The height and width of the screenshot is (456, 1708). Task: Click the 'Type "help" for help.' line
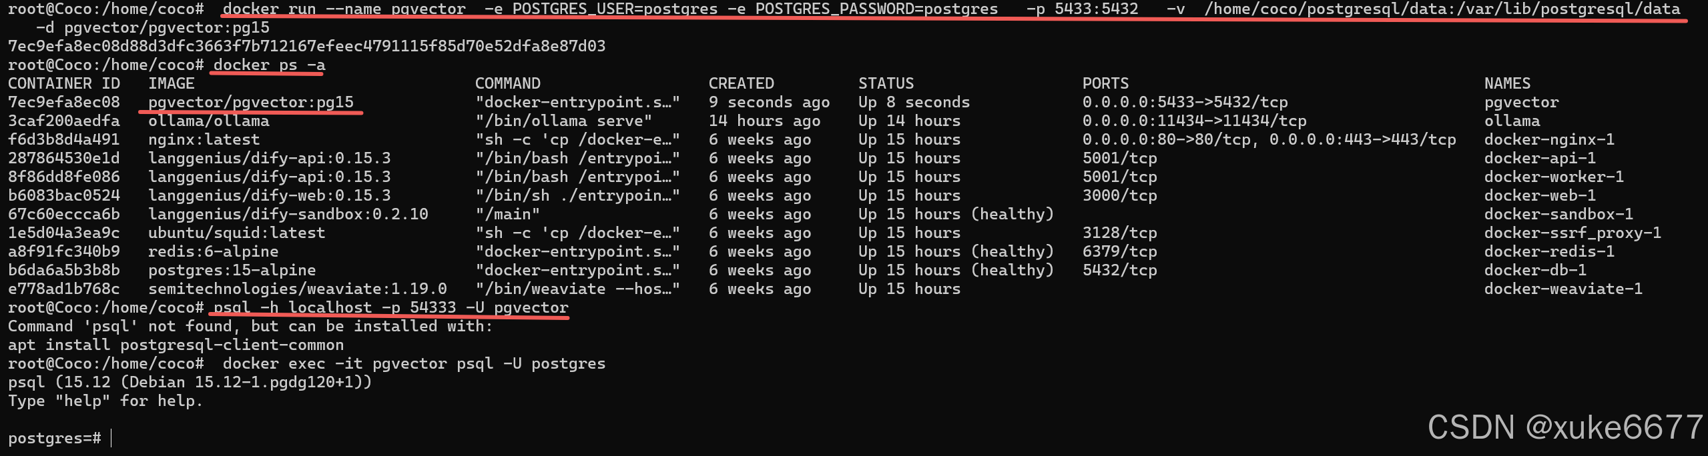(105, 401)
